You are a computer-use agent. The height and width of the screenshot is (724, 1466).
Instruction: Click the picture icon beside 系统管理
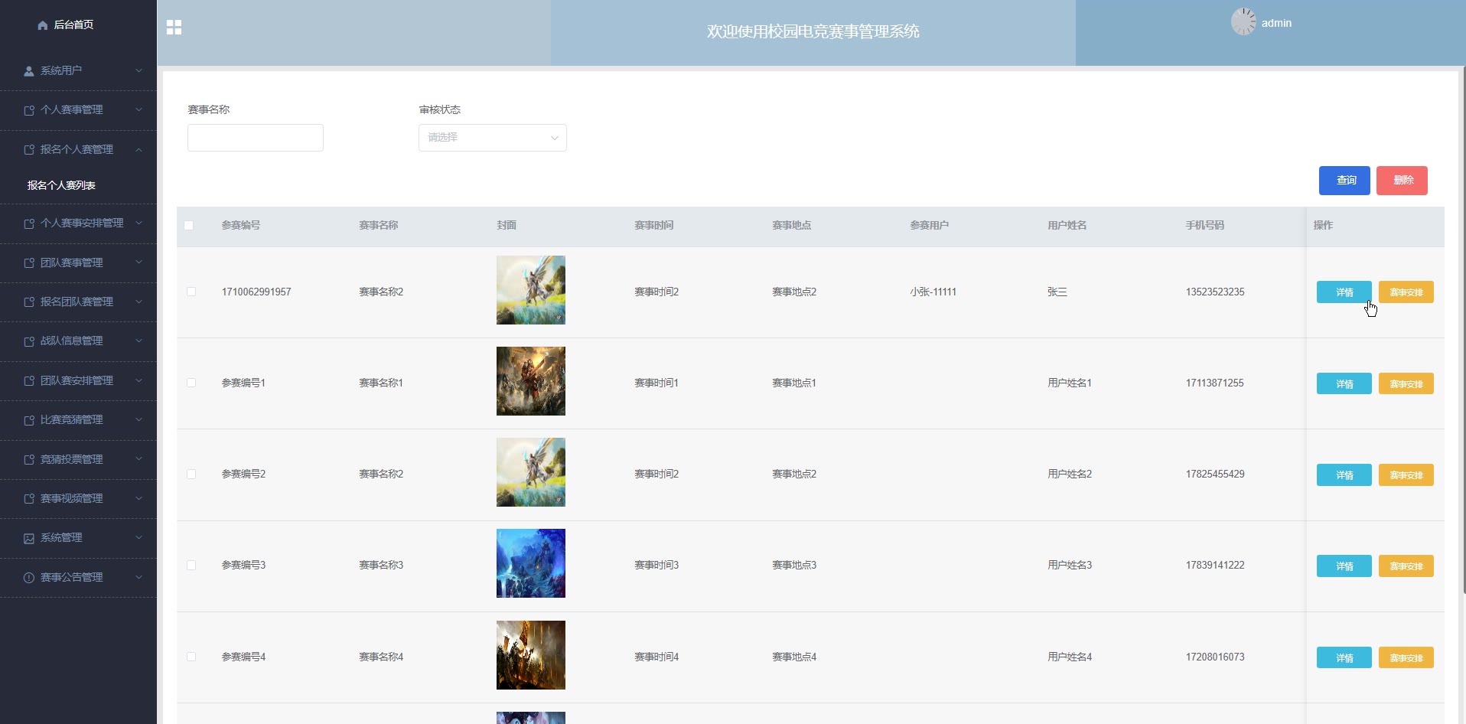(29, 538)
